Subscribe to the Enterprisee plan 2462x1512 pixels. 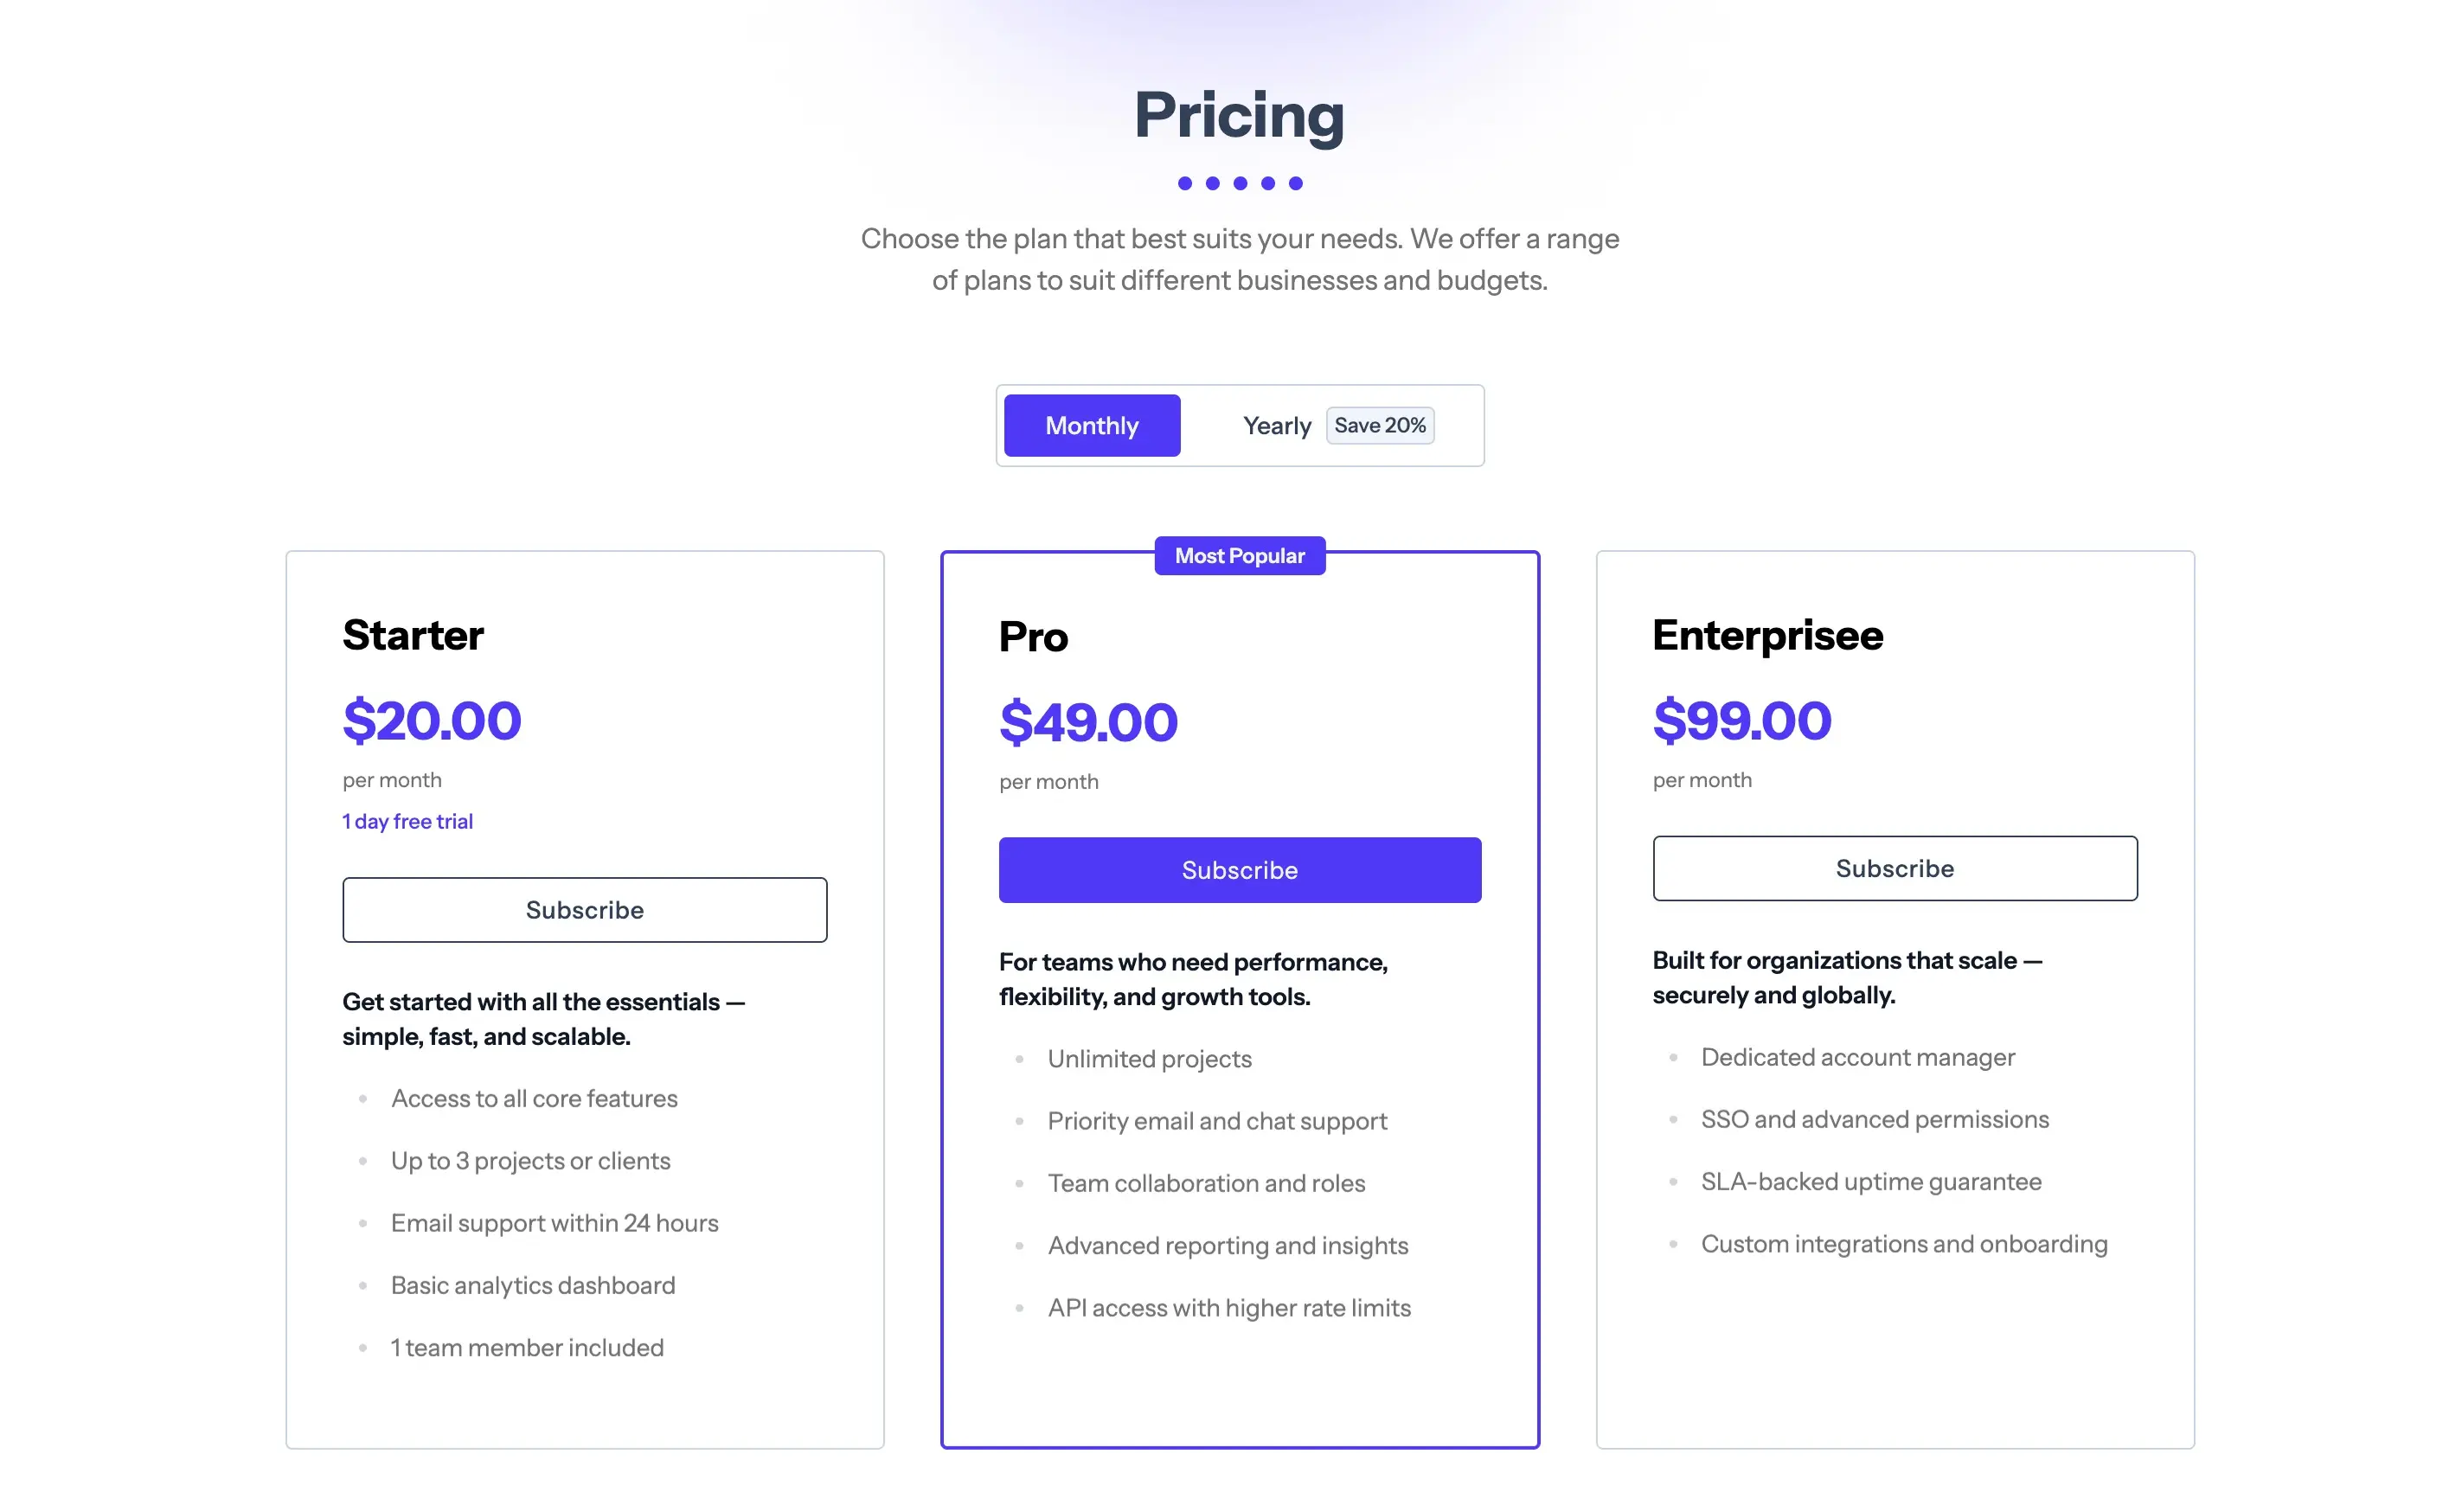click(1894, 867)
